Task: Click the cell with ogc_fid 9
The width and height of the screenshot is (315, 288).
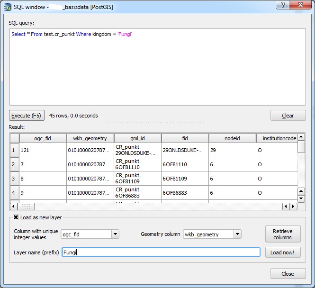Action: pyautogui.click(x=43, y=193)
